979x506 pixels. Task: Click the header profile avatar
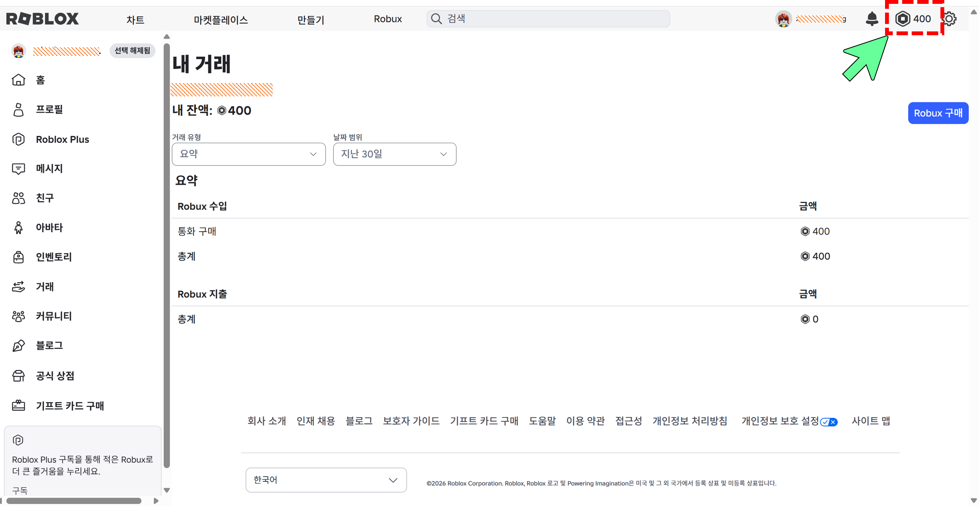pos(783,19)
